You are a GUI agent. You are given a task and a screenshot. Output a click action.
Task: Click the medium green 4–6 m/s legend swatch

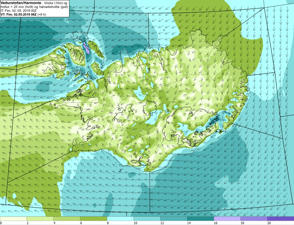click(67, 219)
